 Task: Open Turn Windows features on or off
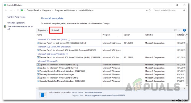click(20, 28)
